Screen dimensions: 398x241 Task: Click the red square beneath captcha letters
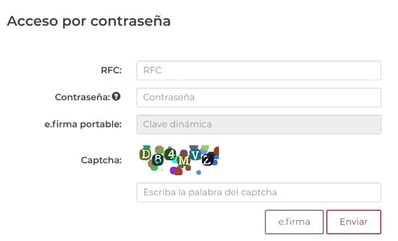click(x=178, y=172)
